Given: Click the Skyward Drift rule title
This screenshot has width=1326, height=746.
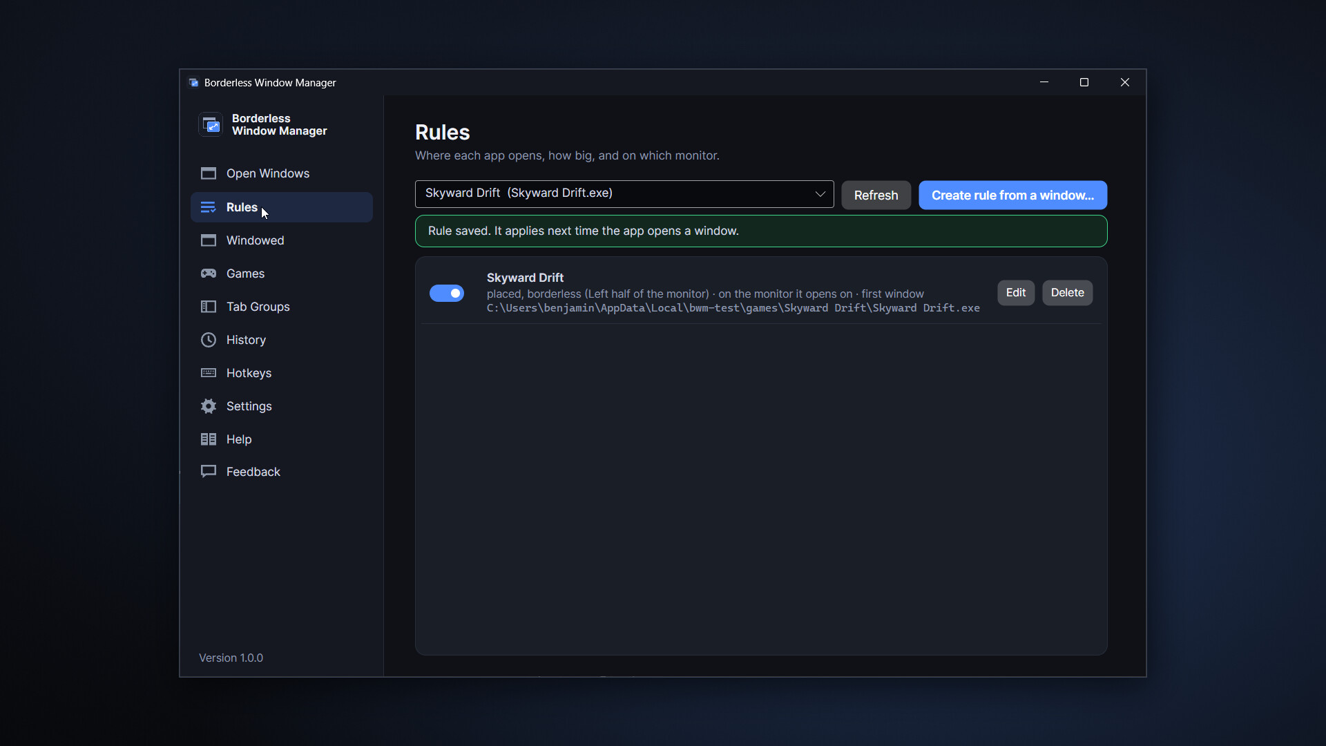Looking at the screenshot, I should [525, 278].
